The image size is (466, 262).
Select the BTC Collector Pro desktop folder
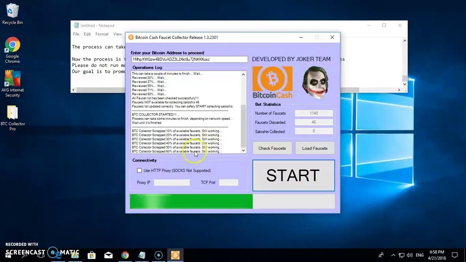click(x=12, y=118)
